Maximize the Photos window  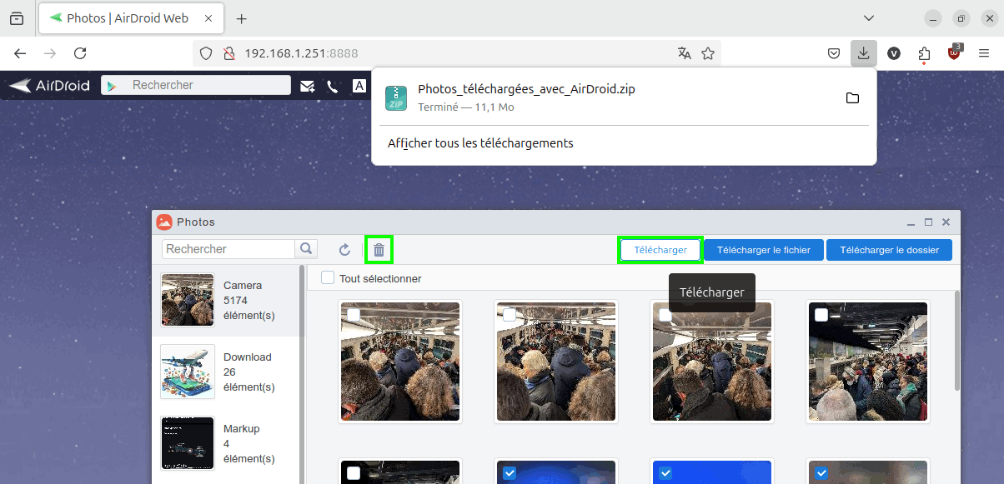(928, 222)
